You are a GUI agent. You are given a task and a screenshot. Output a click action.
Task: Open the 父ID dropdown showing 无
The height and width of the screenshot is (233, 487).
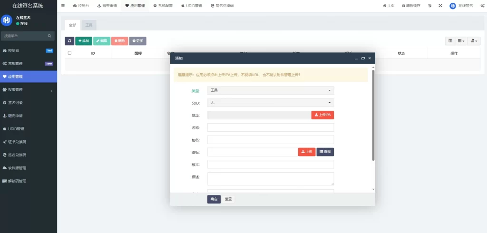(271, 103)
